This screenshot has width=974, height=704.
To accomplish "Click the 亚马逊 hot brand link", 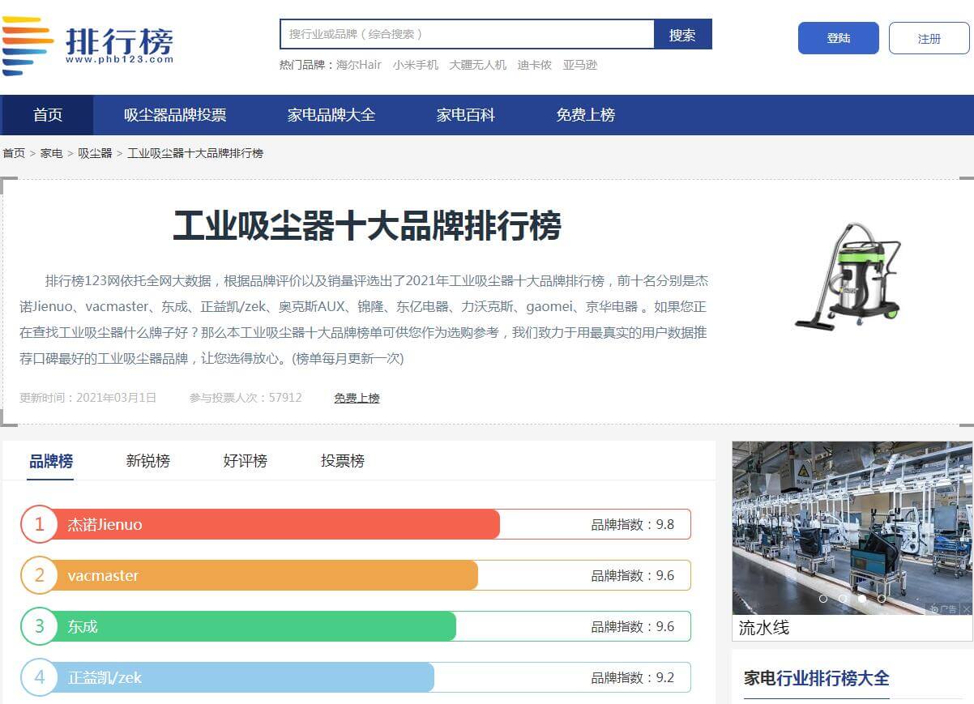I will (x=580, y=65).
